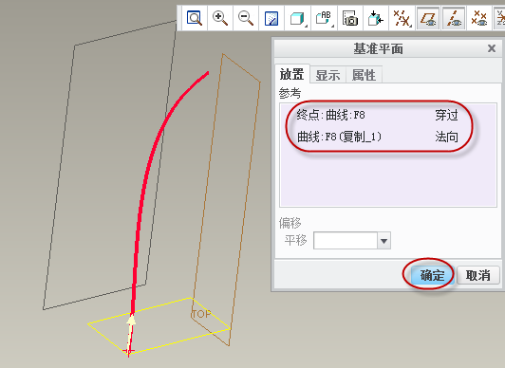Toggle datum point display visibility

point(479,18)
